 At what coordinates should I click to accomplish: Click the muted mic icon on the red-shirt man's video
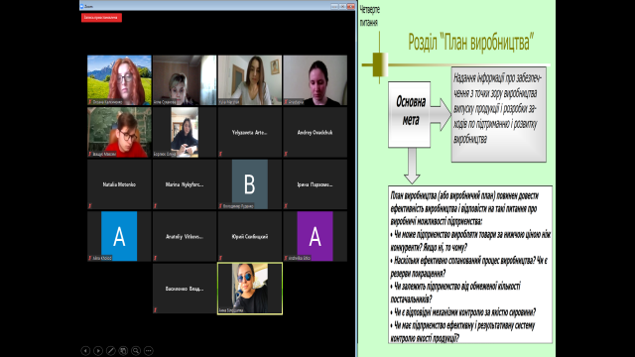click(x=90, y=154)
